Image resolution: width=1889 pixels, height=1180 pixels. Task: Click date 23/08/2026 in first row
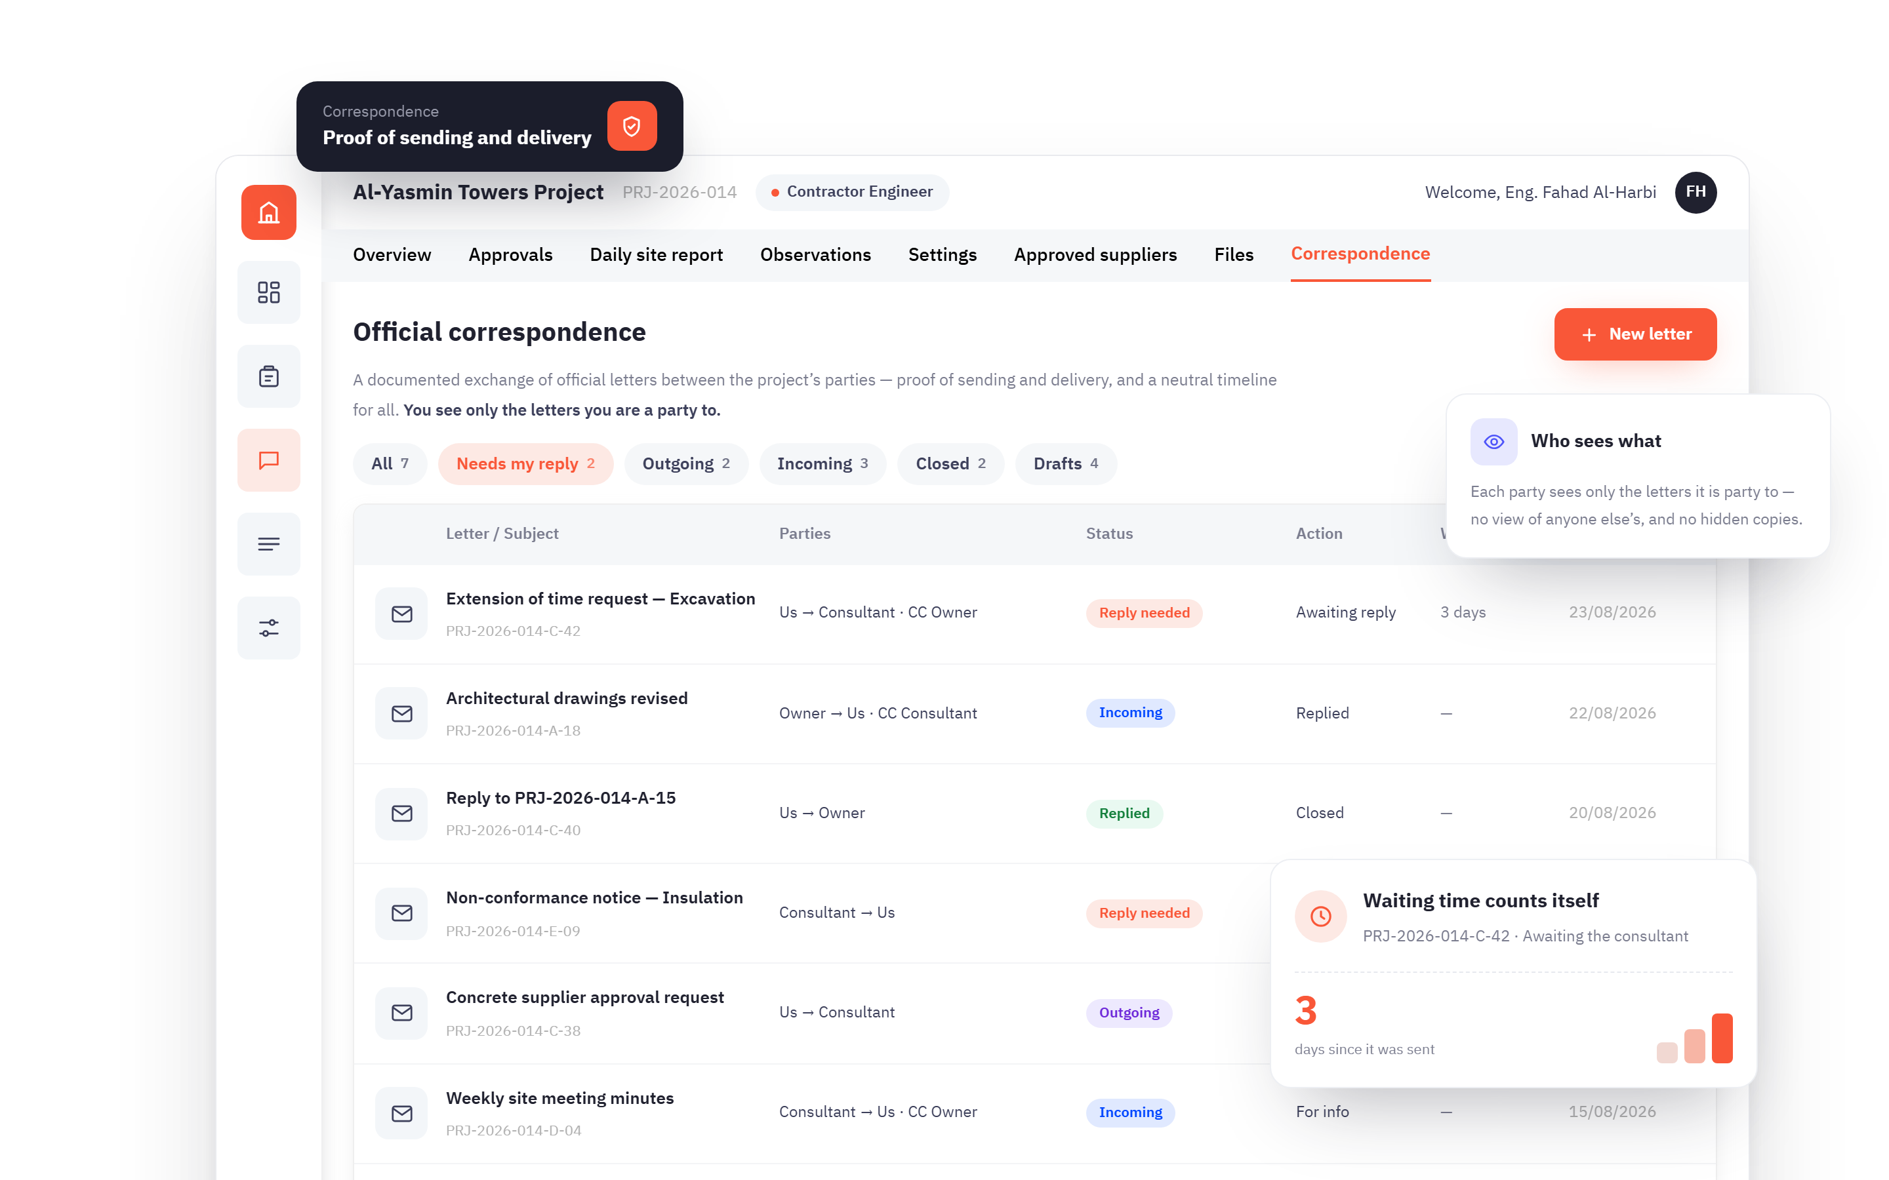coord(1612,613)
